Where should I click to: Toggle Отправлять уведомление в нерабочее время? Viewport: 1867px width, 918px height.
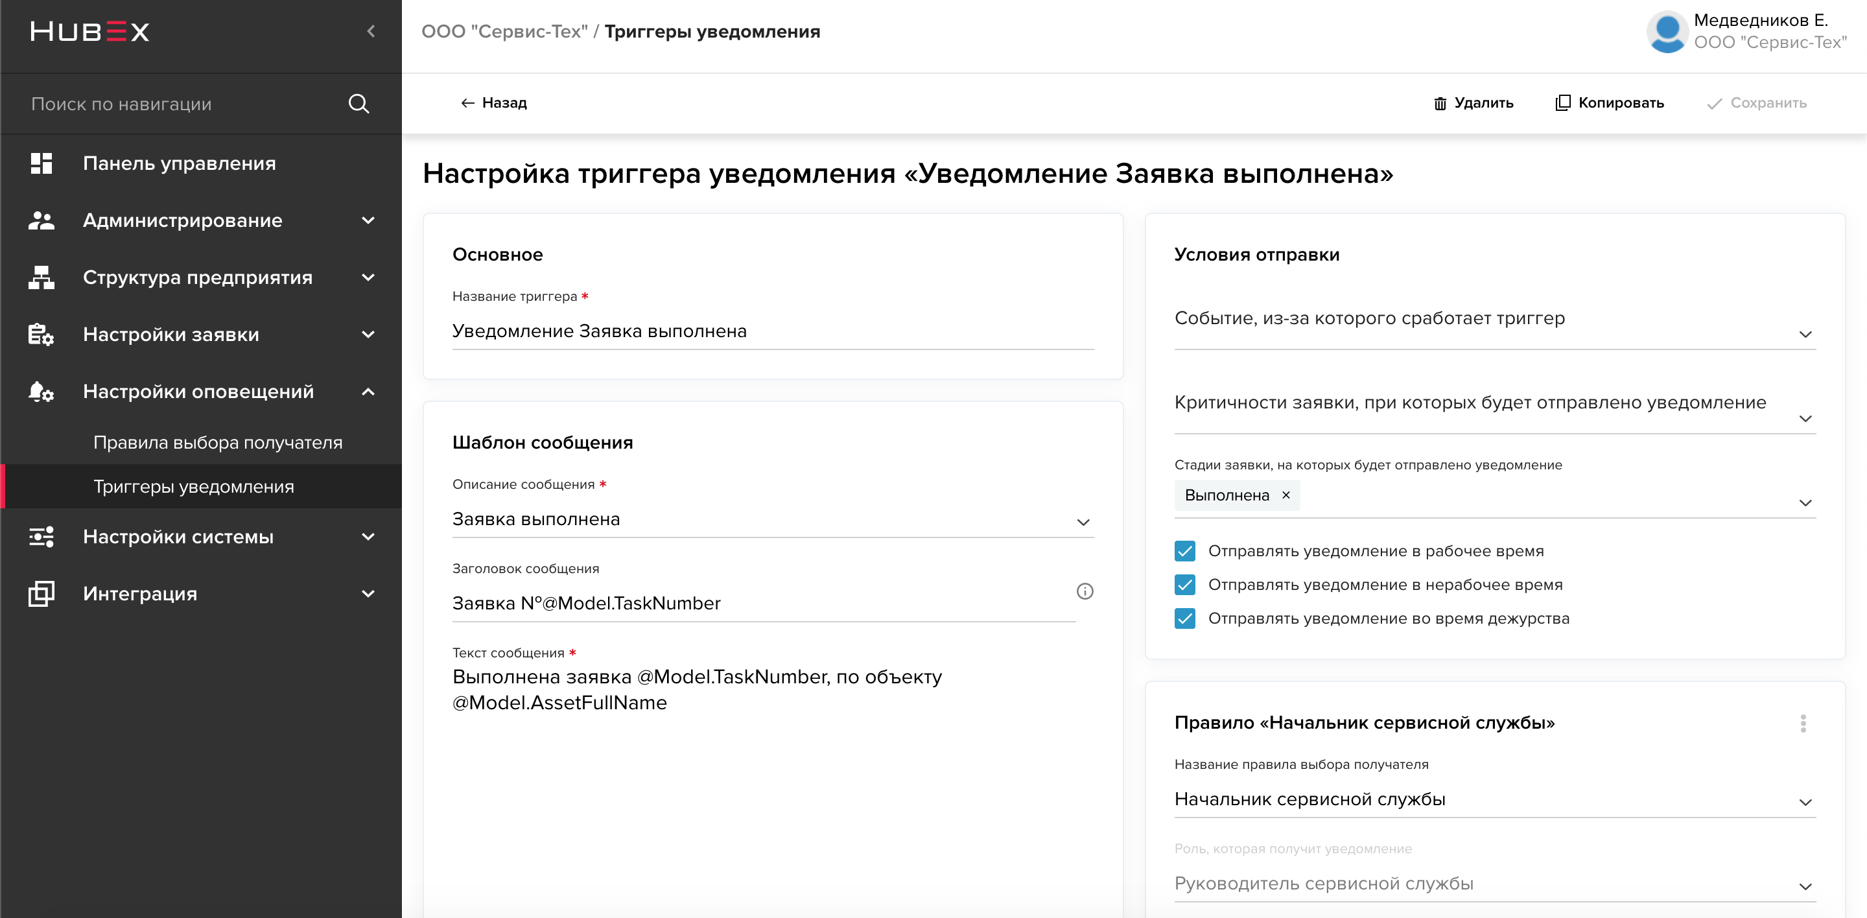pyautogui.click(x=1185, y=585)
